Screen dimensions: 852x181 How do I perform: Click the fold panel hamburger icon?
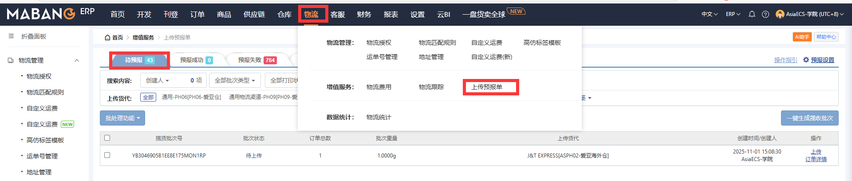tap(11, 36)
